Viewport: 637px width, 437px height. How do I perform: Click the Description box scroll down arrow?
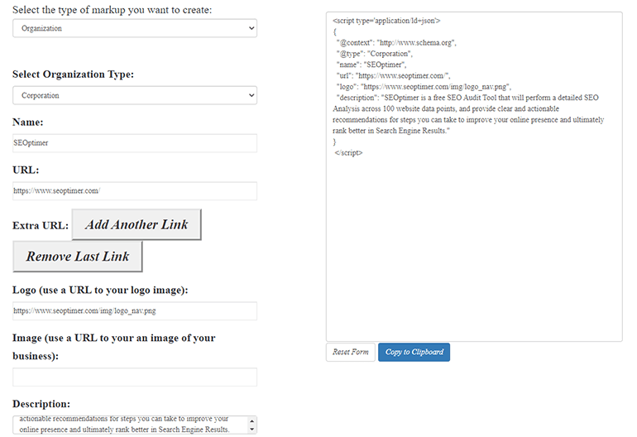(x=251, y=430)
